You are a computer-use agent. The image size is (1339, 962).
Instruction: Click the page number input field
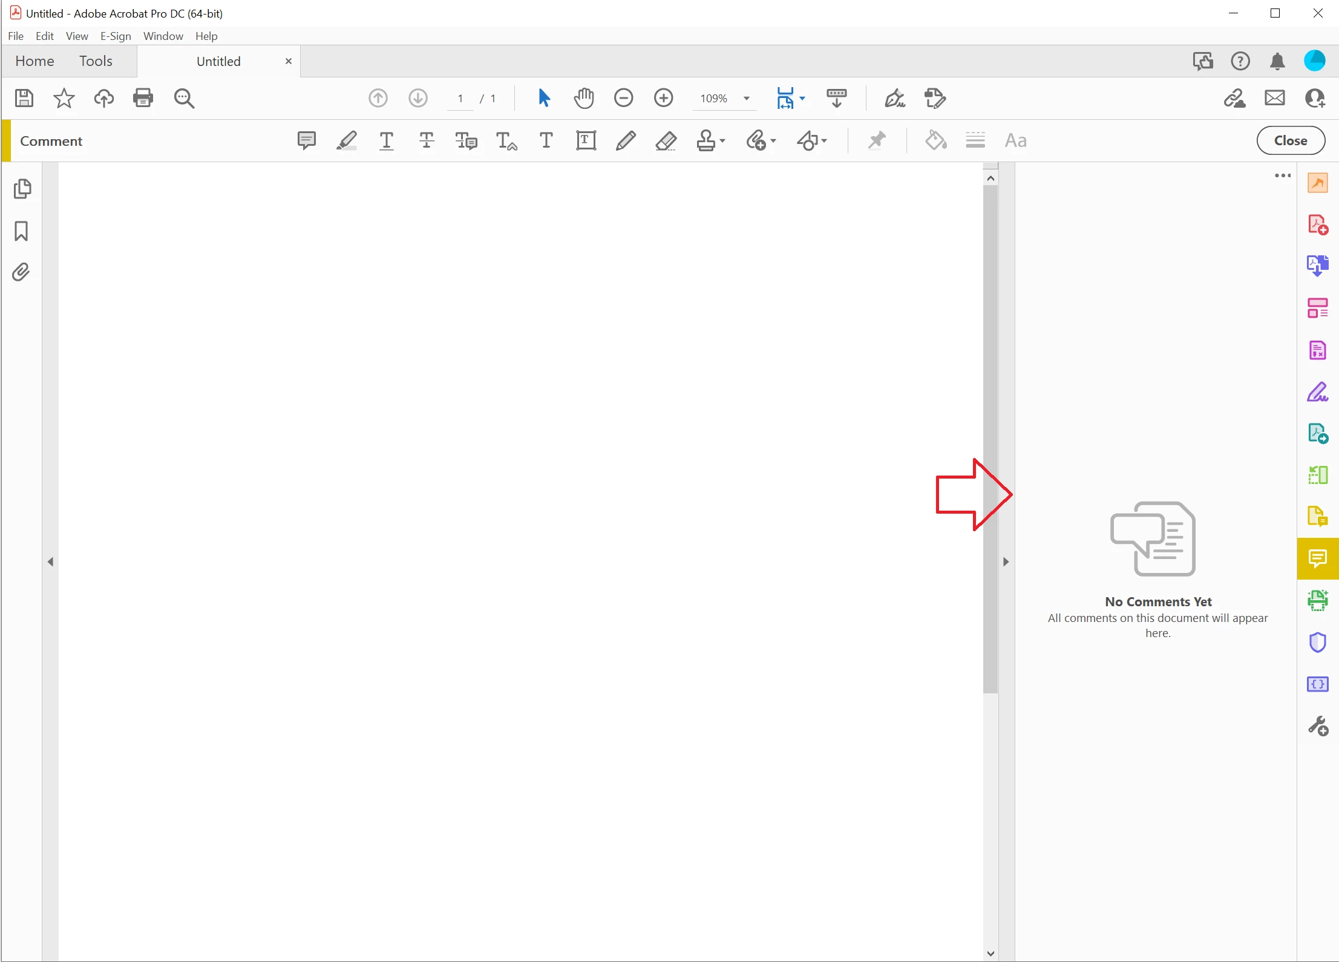click(460, 99)
